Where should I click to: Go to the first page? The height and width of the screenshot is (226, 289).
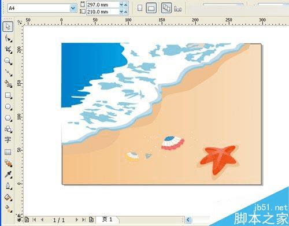34,220
